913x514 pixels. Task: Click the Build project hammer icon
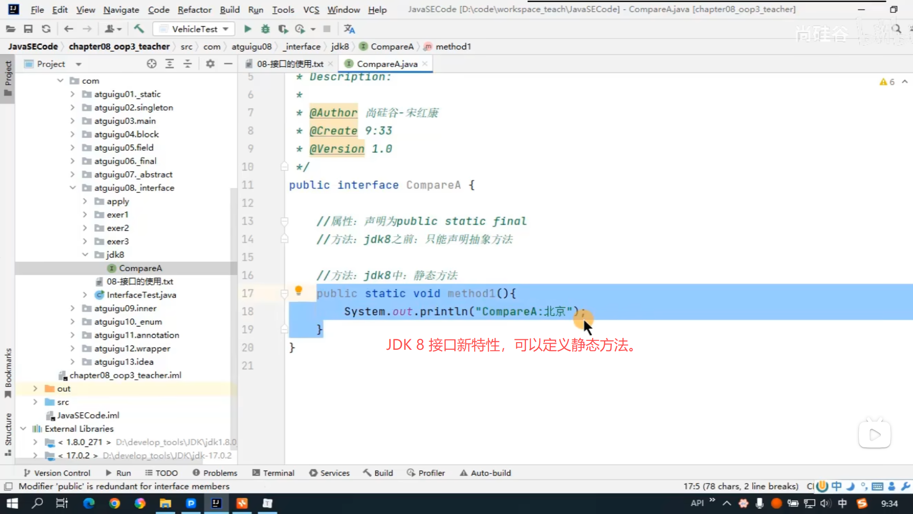click(x=139, y=29)
